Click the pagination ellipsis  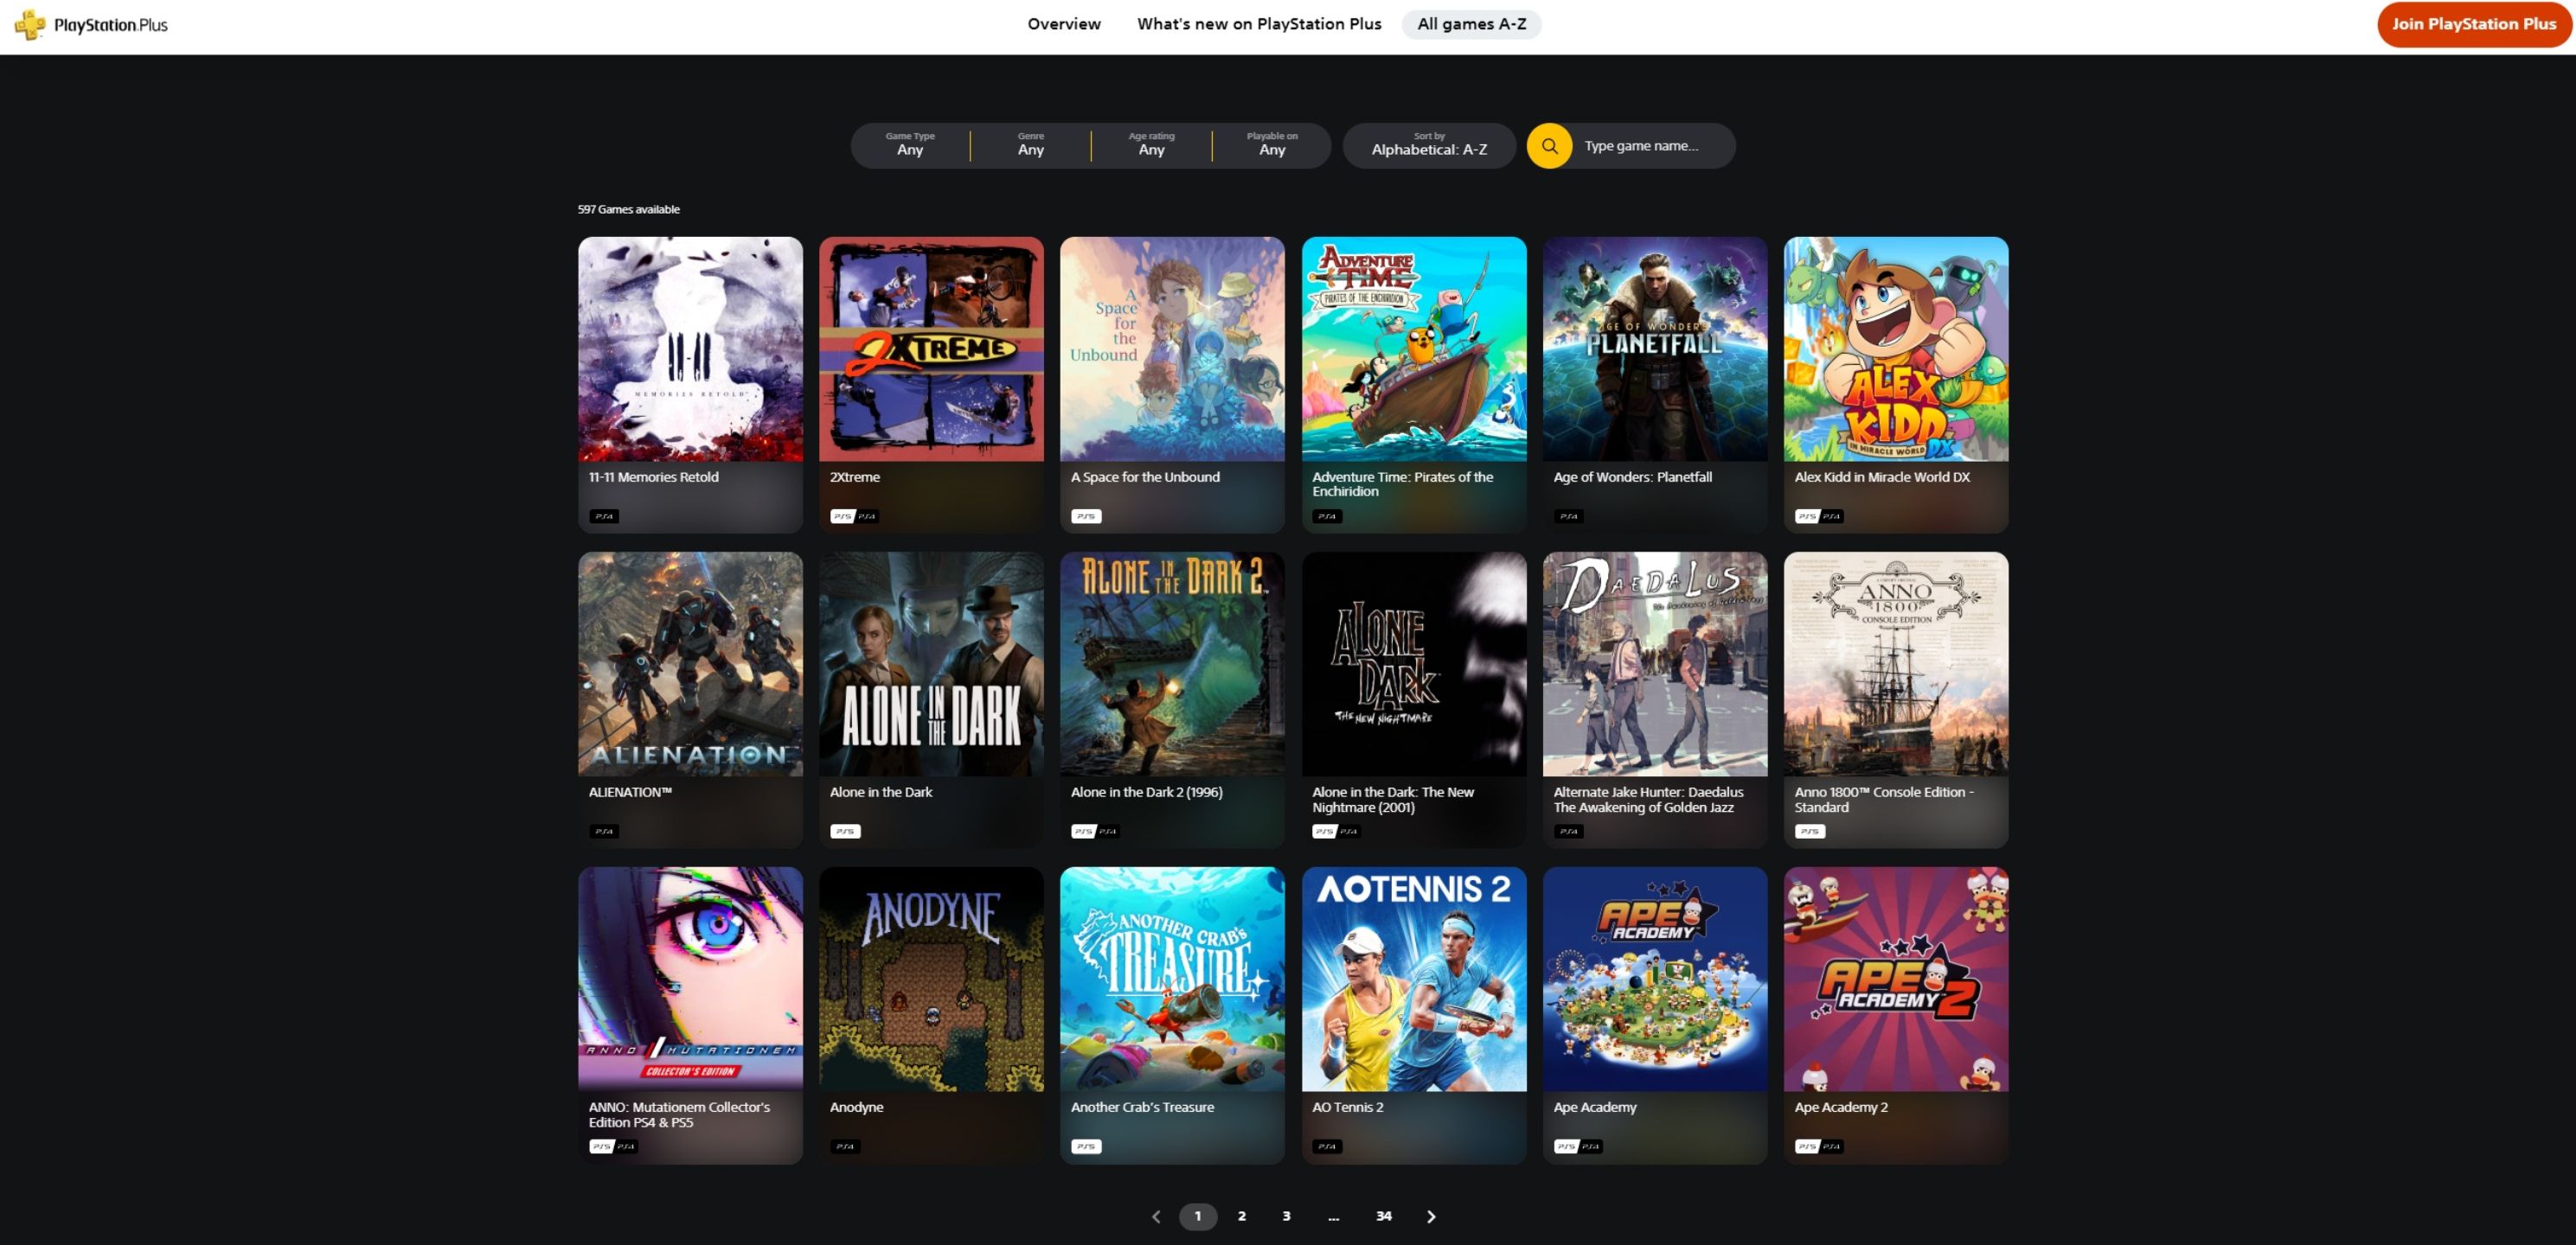point(1333,1217)
